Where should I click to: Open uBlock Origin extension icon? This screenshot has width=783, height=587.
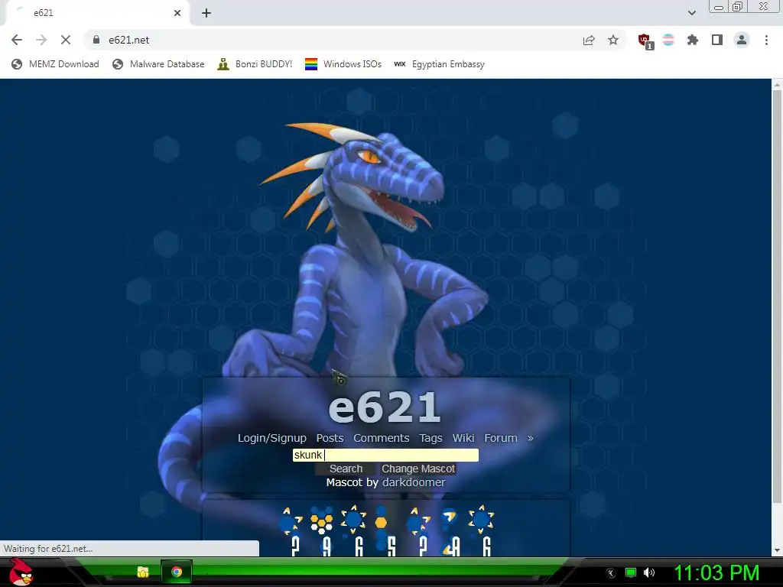645,41
